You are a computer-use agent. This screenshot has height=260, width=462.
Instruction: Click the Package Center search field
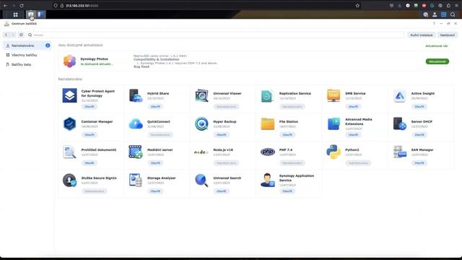(x=216, y=35)
